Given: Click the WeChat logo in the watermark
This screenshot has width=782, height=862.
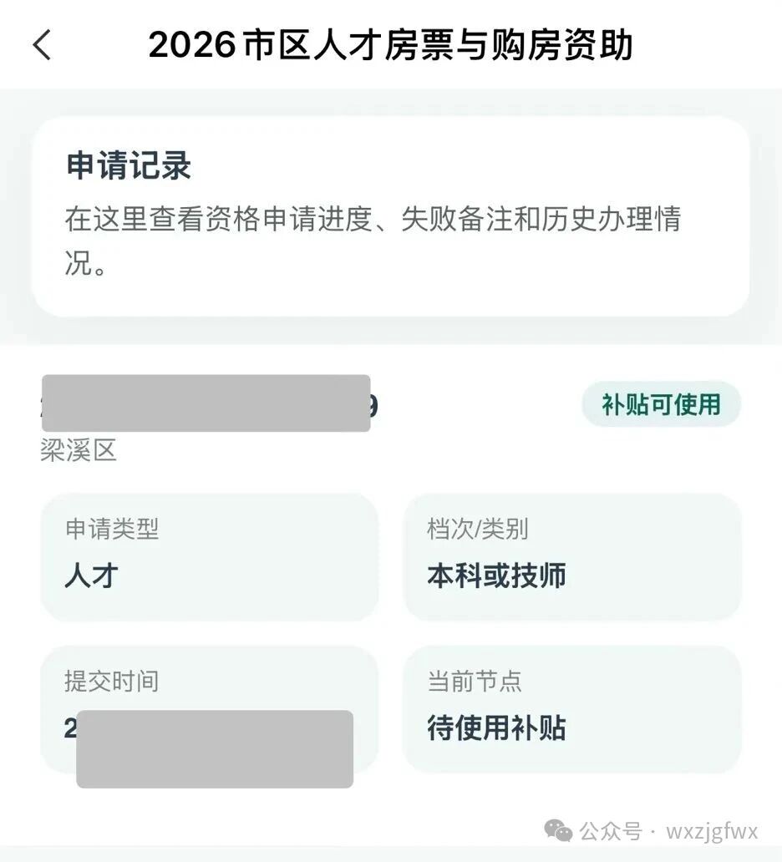Looking at the screenshot, I should (x=558, y=830).
